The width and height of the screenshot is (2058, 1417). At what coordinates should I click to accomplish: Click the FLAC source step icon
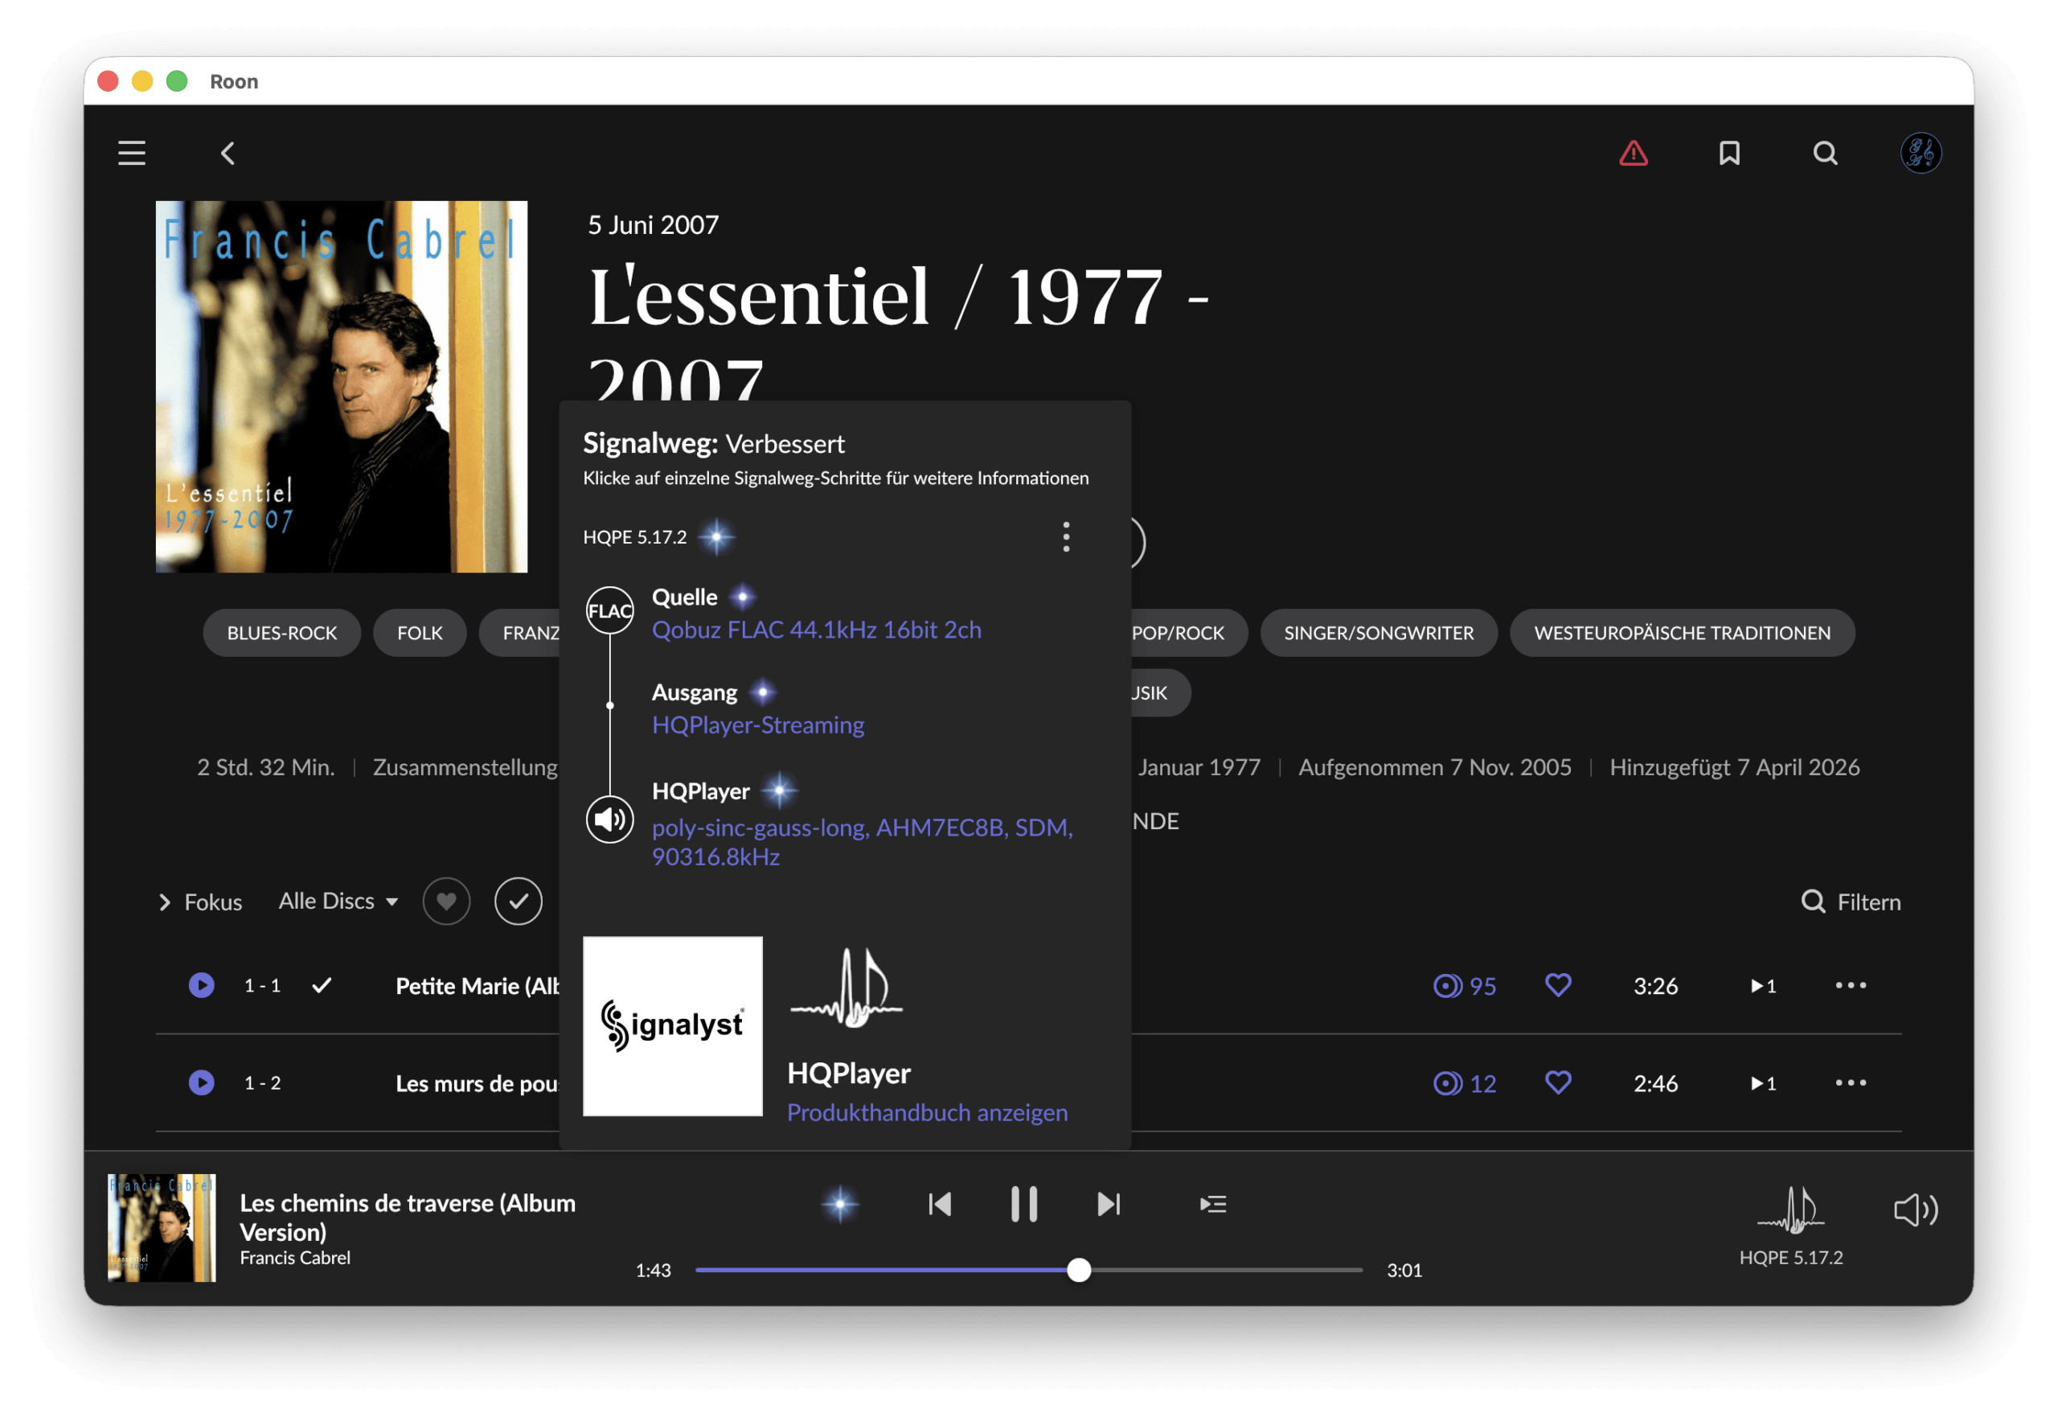(x=609, y=611)
